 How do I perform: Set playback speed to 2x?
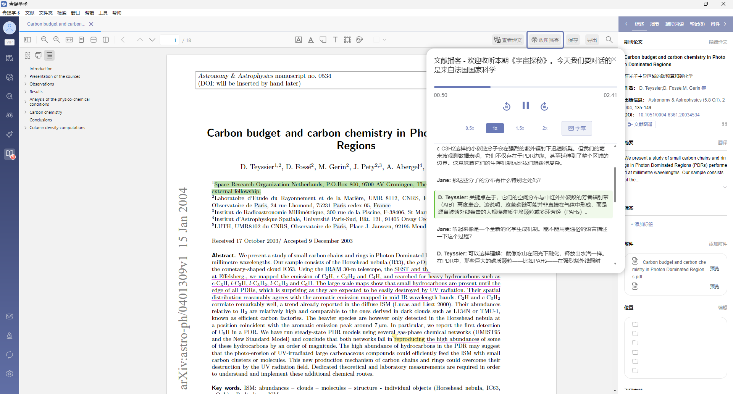point(545,128)
